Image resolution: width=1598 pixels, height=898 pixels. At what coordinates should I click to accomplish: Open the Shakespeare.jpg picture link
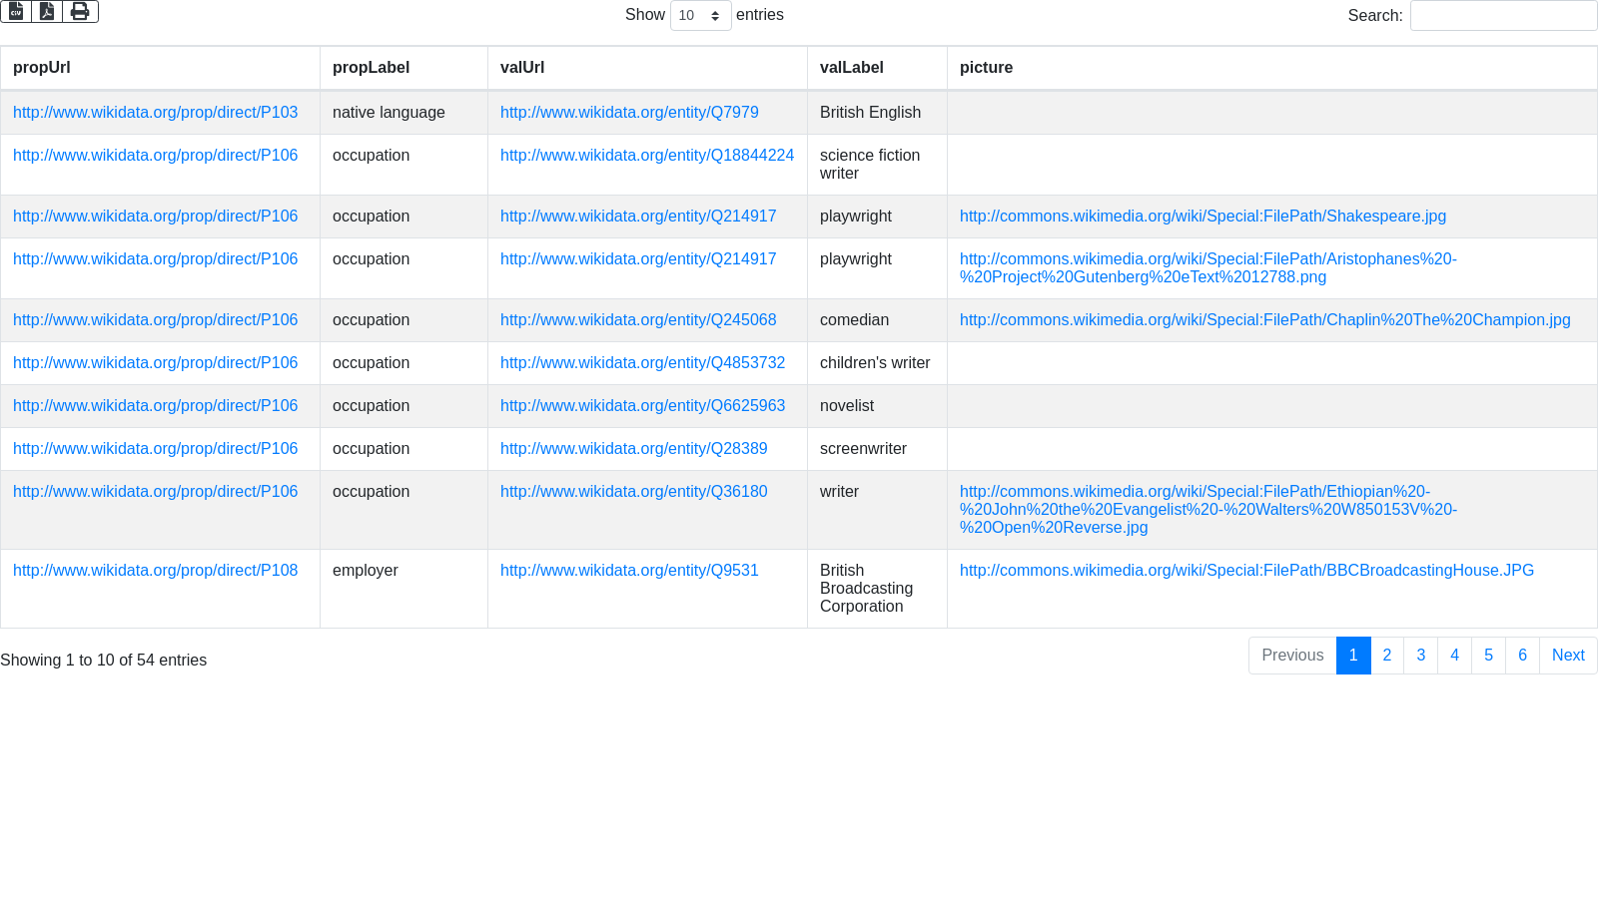pyautogui.click(x=1202, y=217)
